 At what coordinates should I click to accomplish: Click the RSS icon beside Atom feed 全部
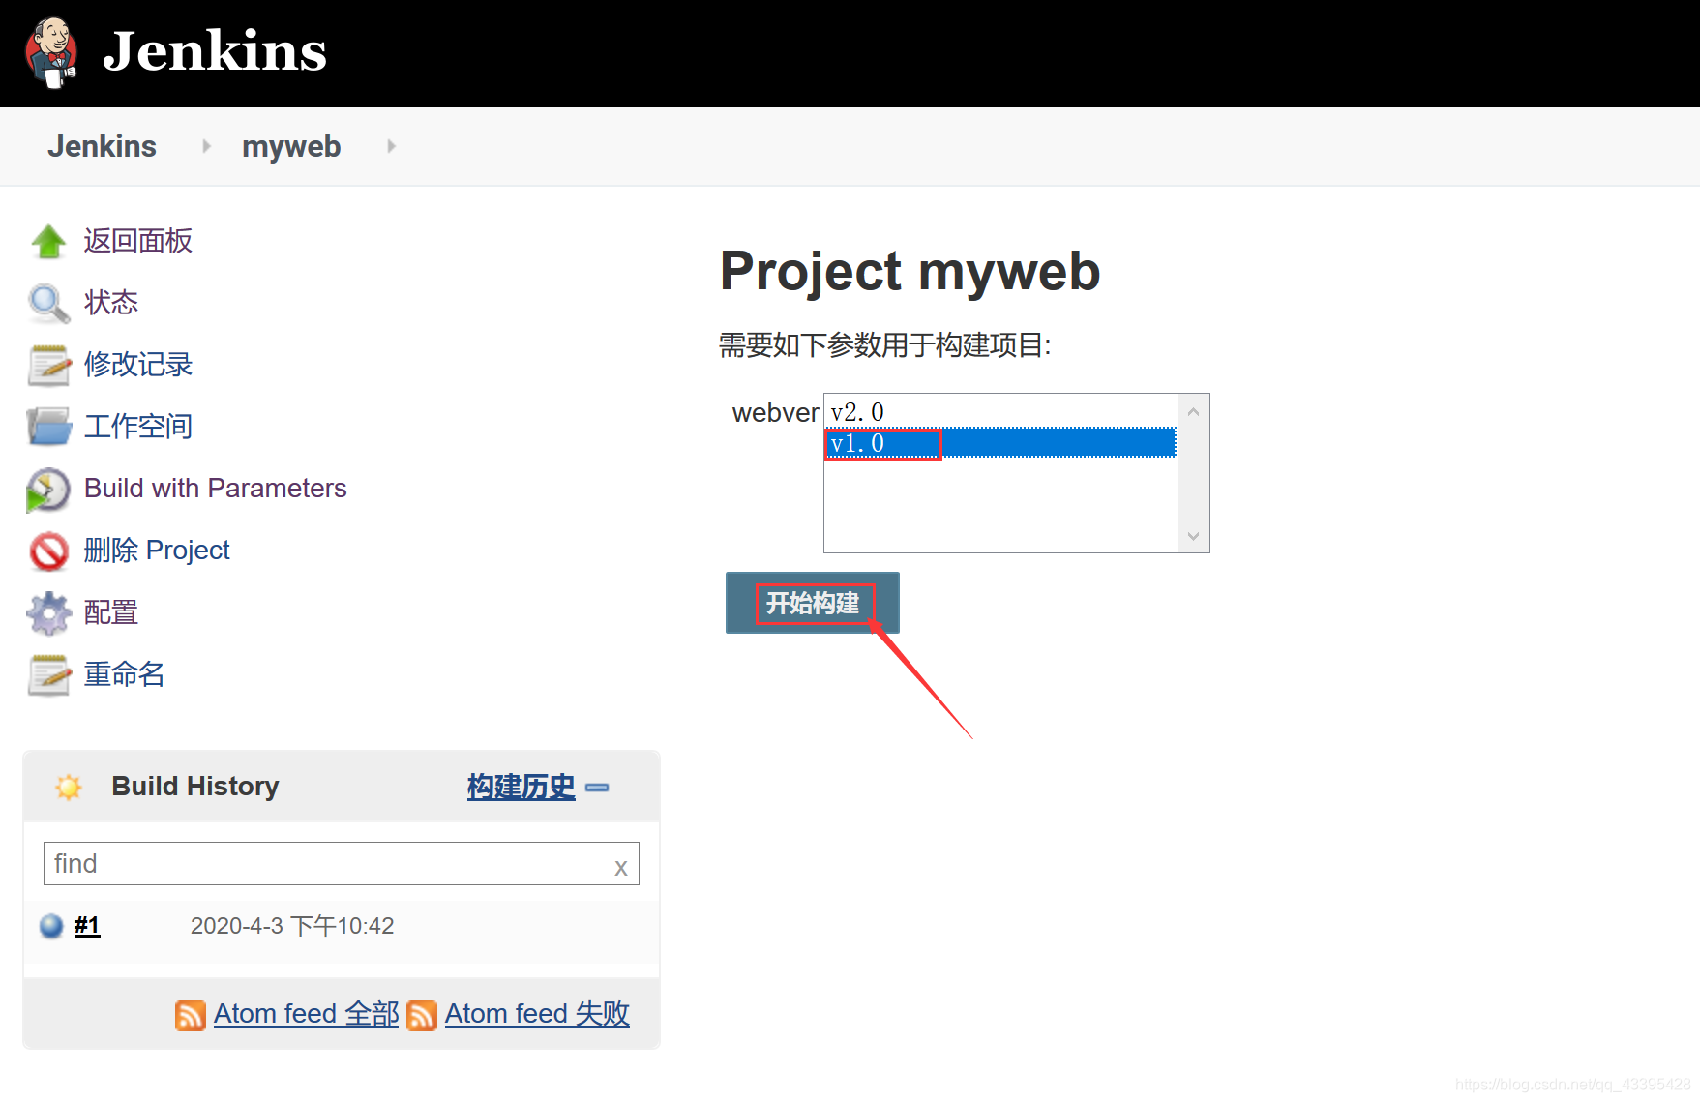(191, 1015)
